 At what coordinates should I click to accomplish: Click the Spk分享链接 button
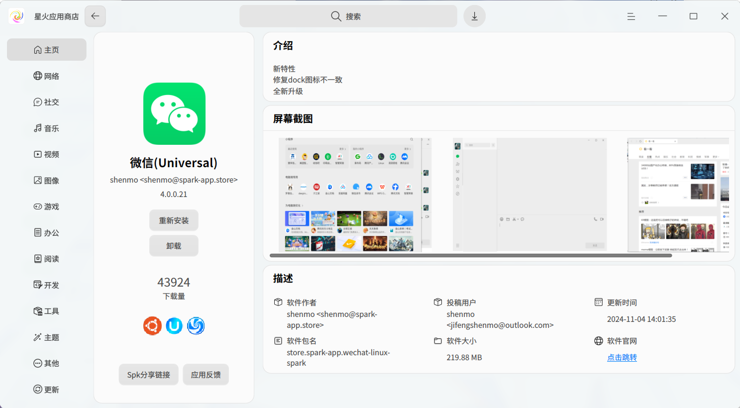[x=149, y=375]
